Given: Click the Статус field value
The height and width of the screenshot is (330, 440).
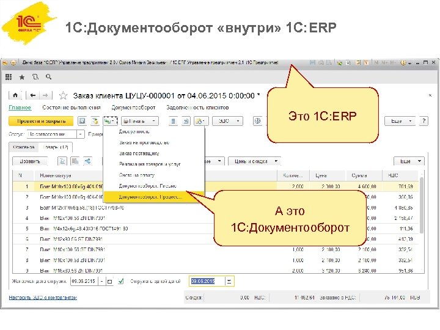Looking at the screenshot, I should pyautogui.click(x=52, y=134).
